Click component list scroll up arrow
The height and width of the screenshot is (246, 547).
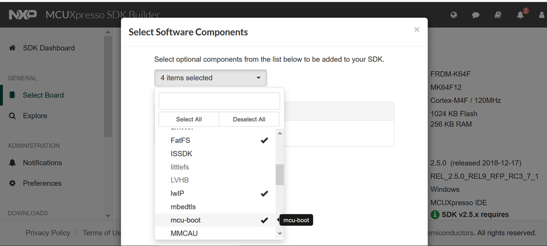pos(279,133)
